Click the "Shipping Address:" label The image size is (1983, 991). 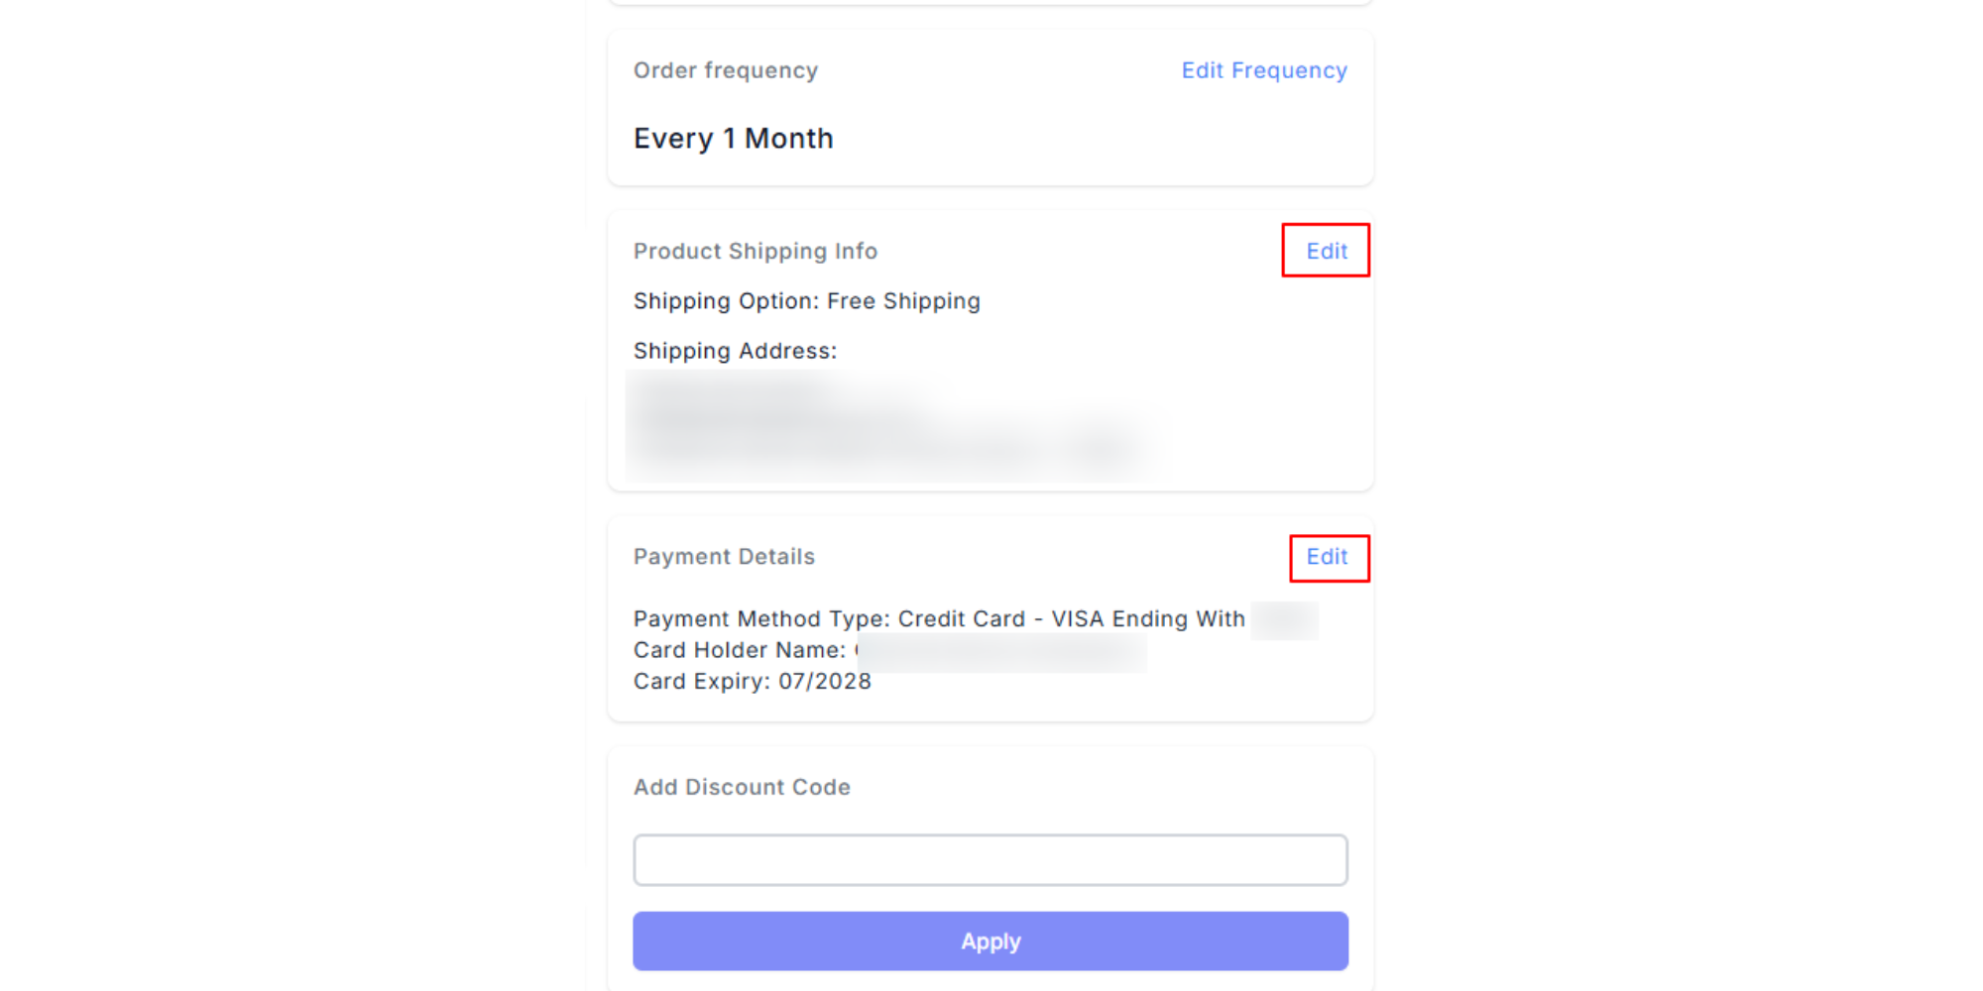click(x=735, y=351)
